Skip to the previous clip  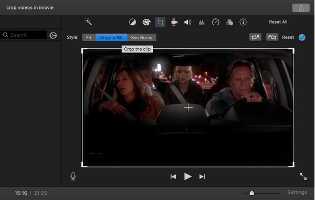point(173,176)
